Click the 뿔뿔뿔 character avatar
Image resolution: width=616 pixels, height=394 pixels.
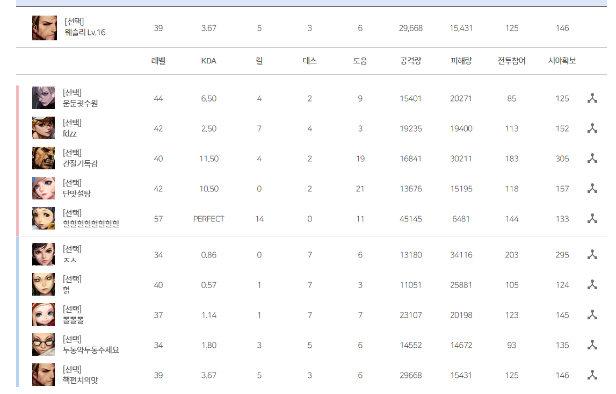[x=43, y=314]
